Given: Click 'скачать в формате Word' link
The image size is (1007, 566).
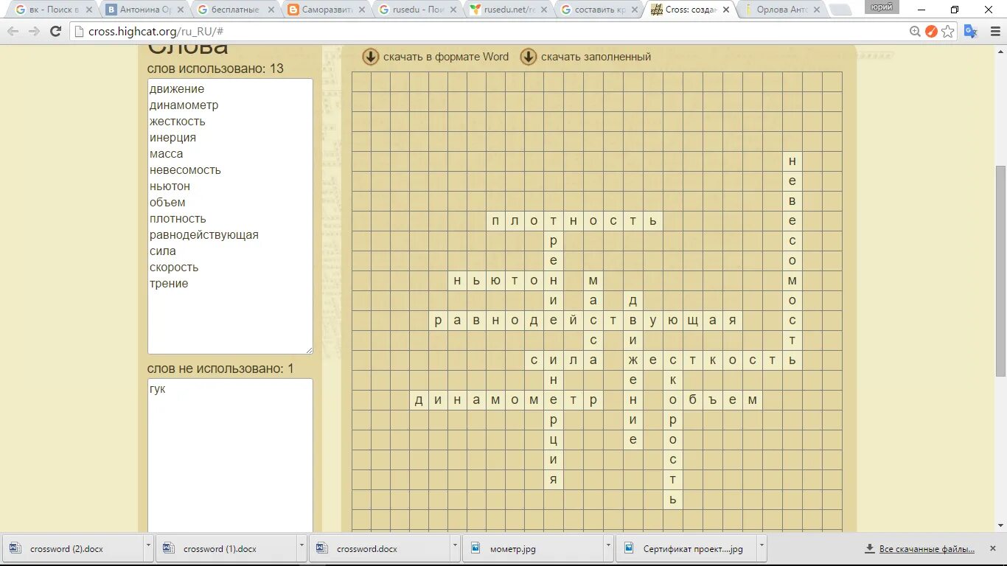Looking at the screenshot, I should [446, 57].
